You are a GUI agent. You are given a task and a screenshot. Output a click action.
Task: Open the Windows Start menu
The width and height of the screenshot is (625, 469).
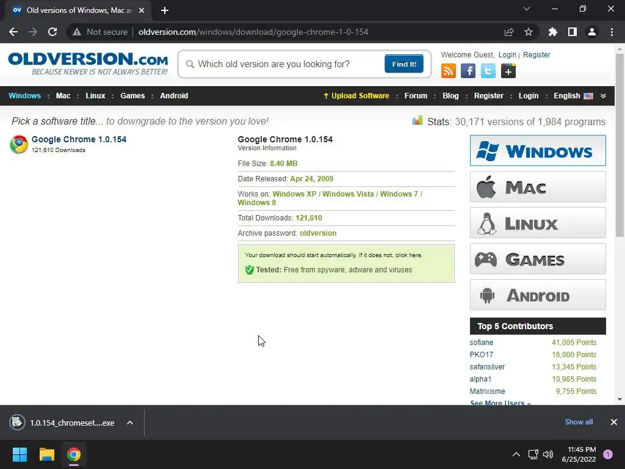pos(20,454)
